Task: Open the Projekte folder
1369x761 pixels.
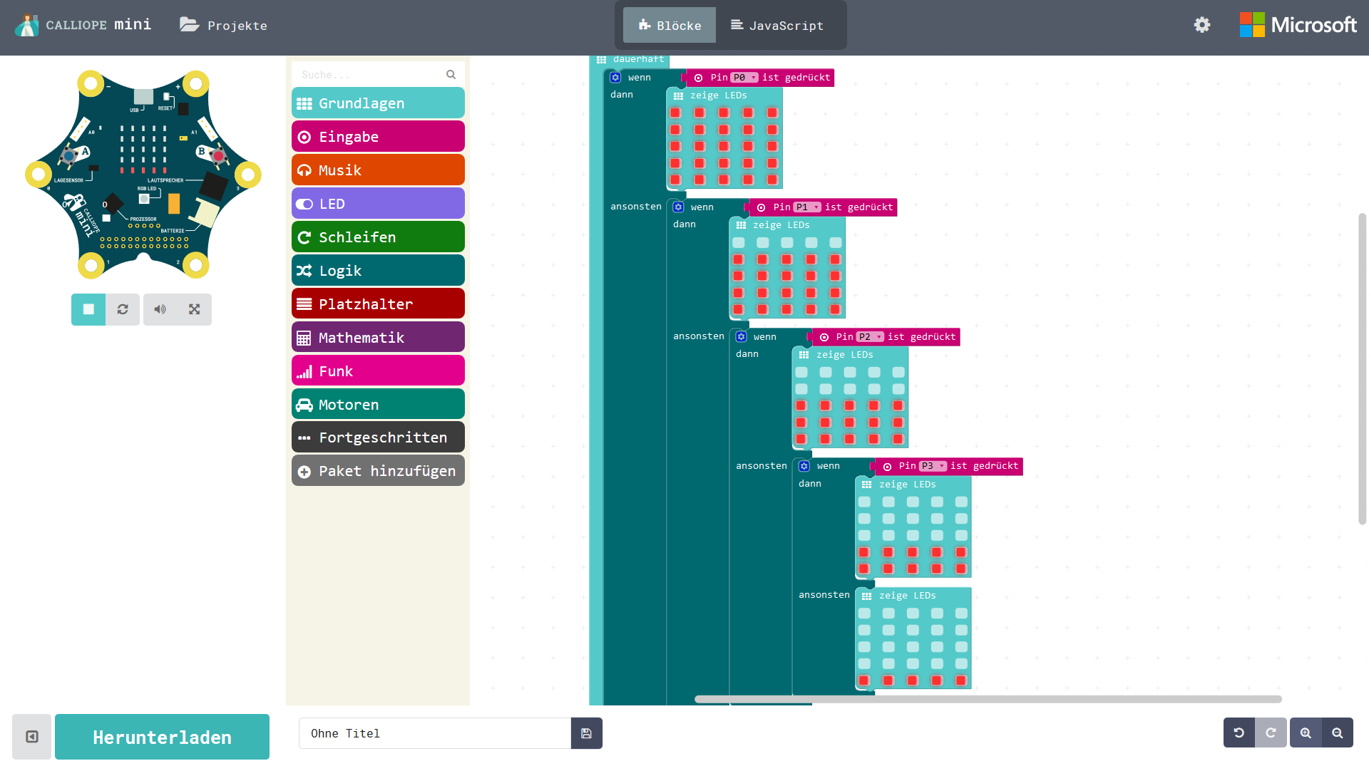Action: (x=223, y=25)
